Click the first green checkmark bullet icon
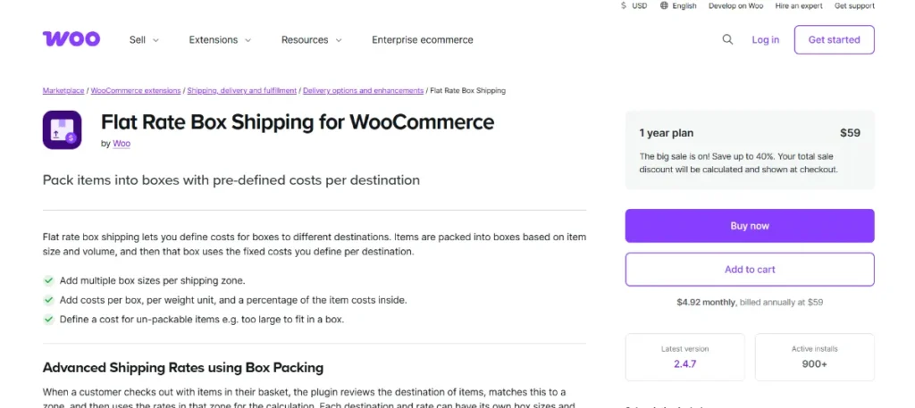 (48, 280)
